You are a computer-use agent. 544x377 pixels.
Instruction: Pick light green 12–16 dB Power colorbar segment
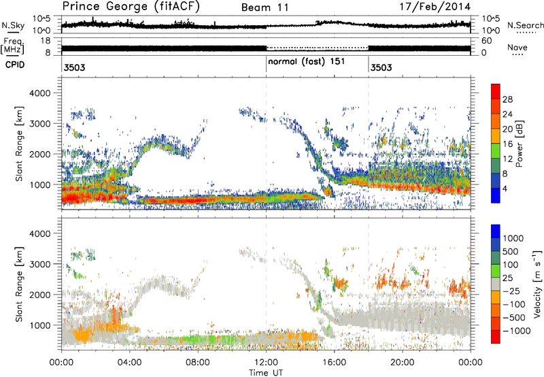coord(496,151)
